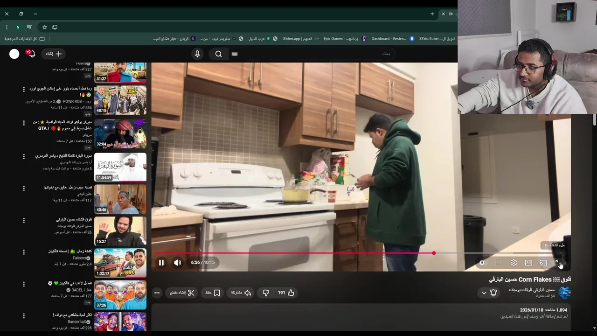Open options menu for the BanderitaX video
The image size is (597, 336).
(24, 316)
